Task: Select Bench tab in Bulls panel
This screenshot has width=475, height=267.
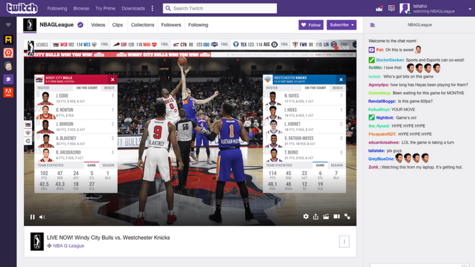Action: (x=109, y=88)
